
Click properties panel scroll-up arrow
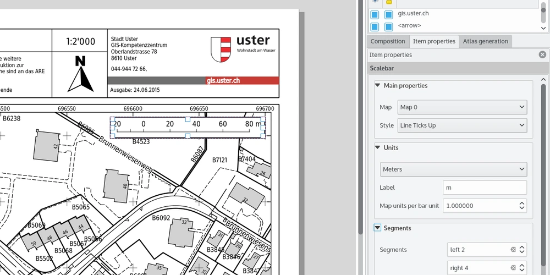[x=543, y=80]
